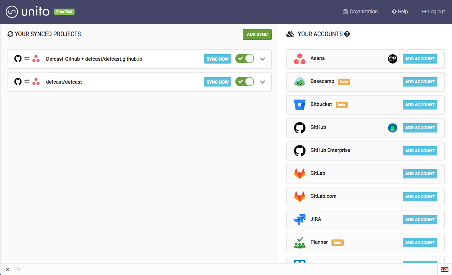Image resolution: width=452 pixels, height=275 pixels.
Task: Click the Bitbucket logo
Action: (300, 105)
